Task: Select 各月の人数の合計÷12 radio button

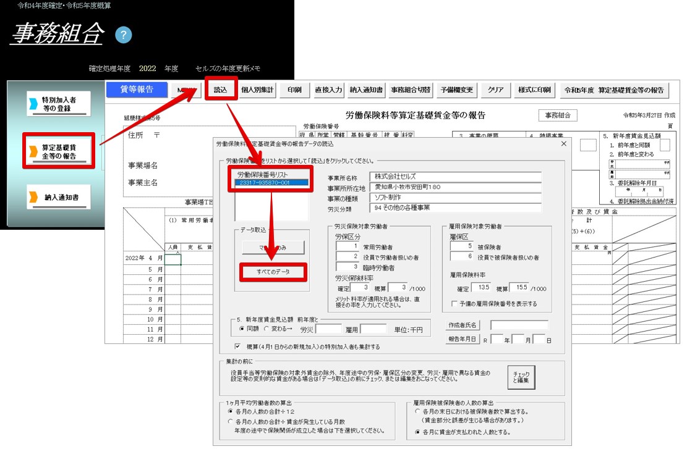Action: click(x=231, y=411)
